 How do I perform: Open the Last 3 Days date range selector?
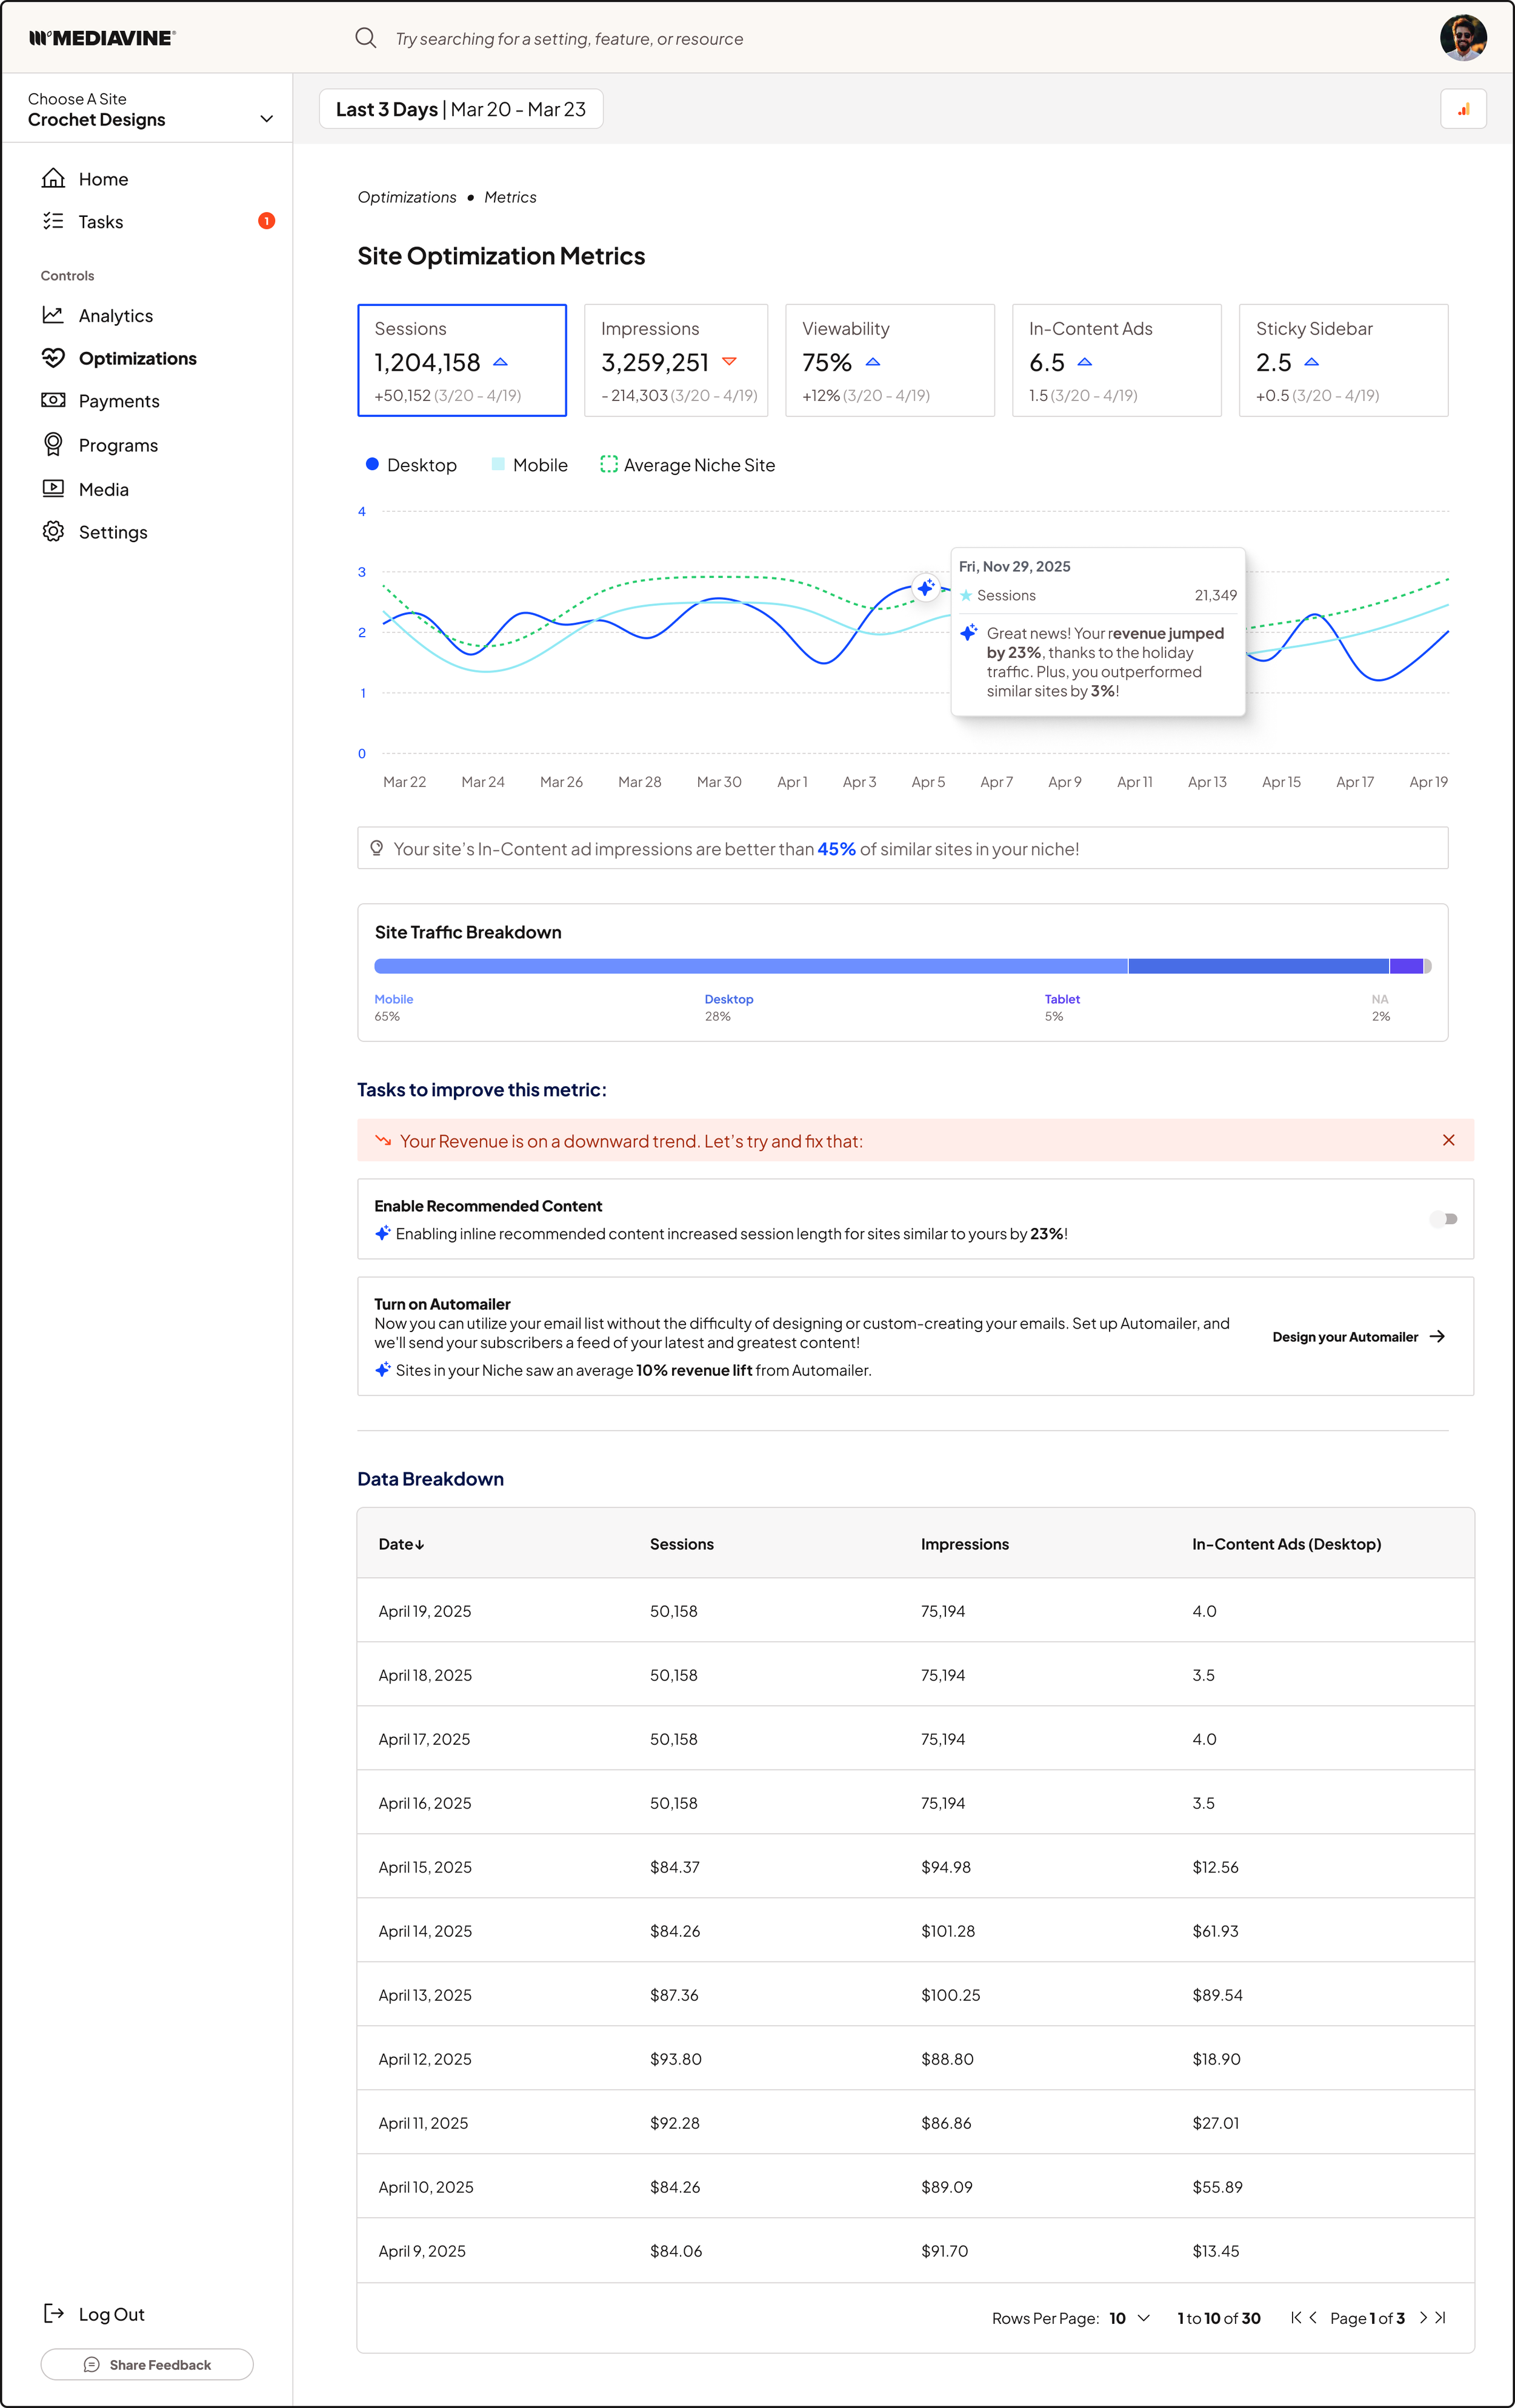461,109
